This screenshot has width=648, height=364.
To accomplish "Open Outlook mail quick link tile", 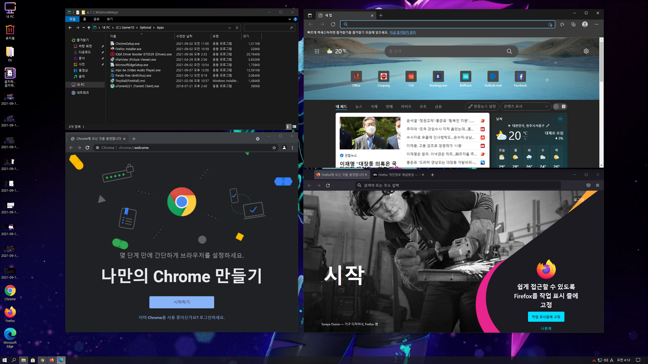I will coord(493,79).
